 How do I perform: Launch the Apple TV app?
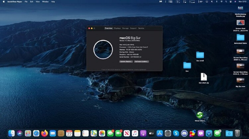pyautogui.click(x=151, y=133)
